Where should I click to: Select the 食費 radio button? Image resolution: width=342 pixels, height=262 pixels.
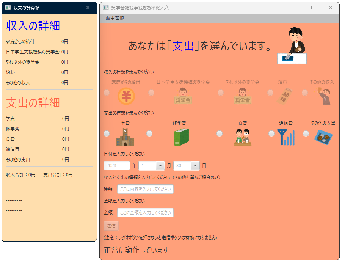[x=220, y=134]
